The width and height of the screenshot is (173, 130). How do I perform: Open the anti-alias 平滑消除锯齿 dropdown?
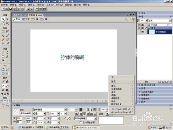[x=95, y=118]
